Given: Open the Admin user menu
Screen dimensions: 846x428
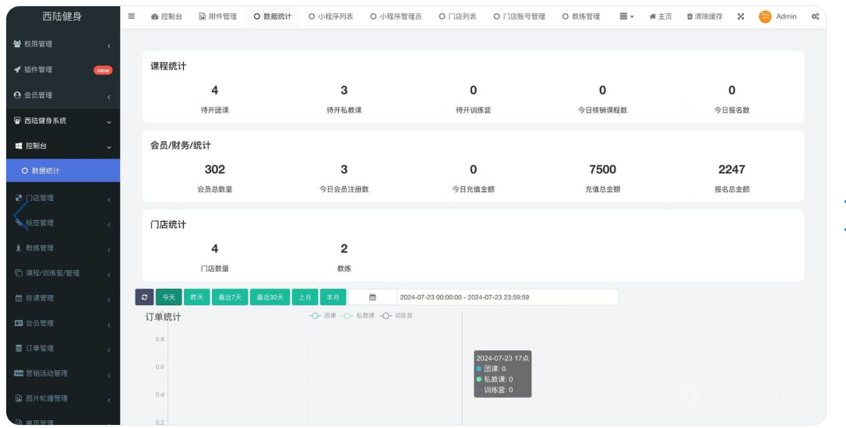Looking at the screenshot, I should coord(777,16).
